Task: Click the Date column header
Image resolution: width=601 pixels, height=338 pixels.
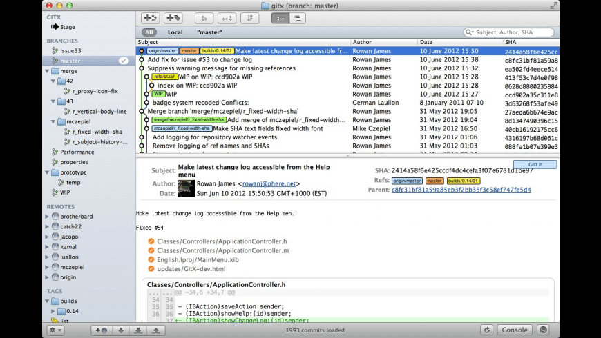Action: [x=460, y=42]
